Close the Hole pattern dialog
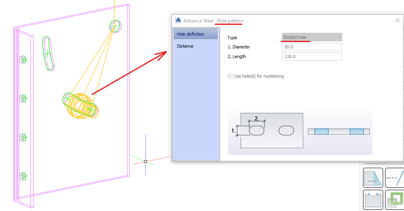The height and width of the screenshot is (211, 404). point(397,20)
